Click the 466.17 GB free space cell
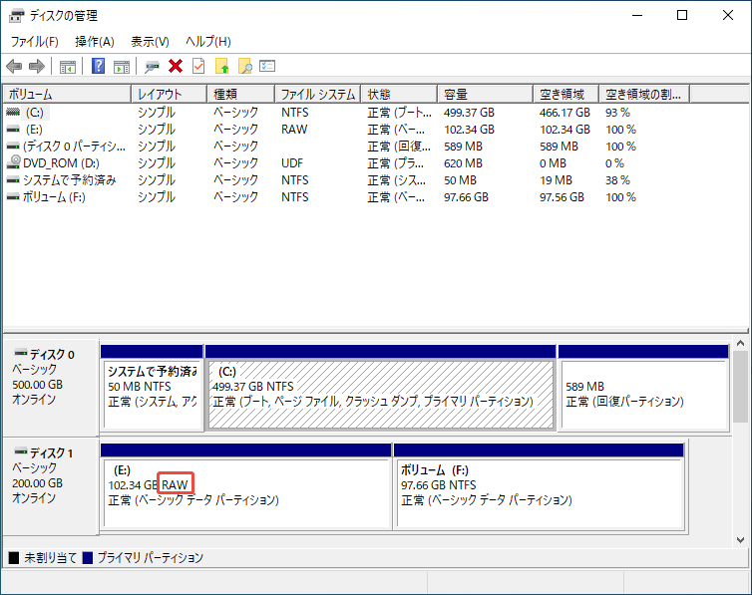Viewport: 752px width, 595px height. pyautogui.click(x=564, y=113)
